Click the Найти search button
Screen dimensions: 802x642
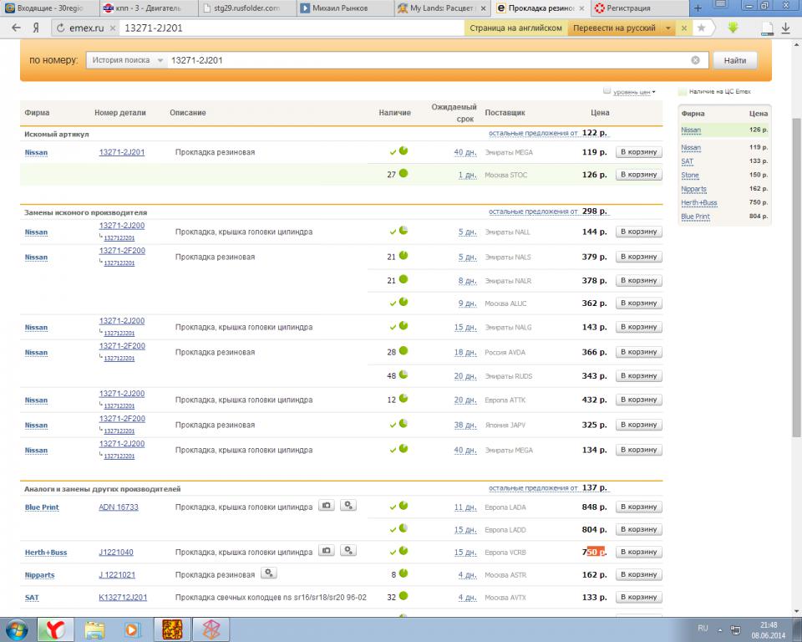(735, 60)
